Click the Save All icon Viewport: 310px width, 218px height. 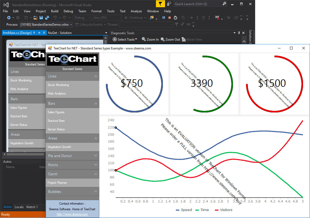click(47, 18)
